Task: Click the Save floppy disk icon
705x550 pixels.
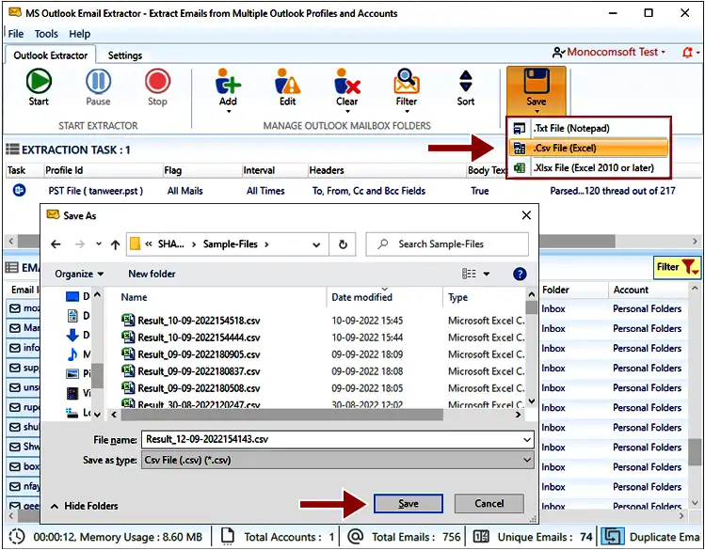Action: pos(537,81)
